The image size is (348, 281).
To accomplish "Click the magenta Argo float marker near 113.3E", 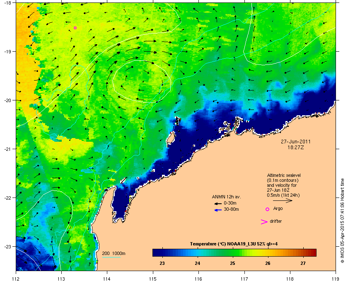I will click(x=75, y=28).
